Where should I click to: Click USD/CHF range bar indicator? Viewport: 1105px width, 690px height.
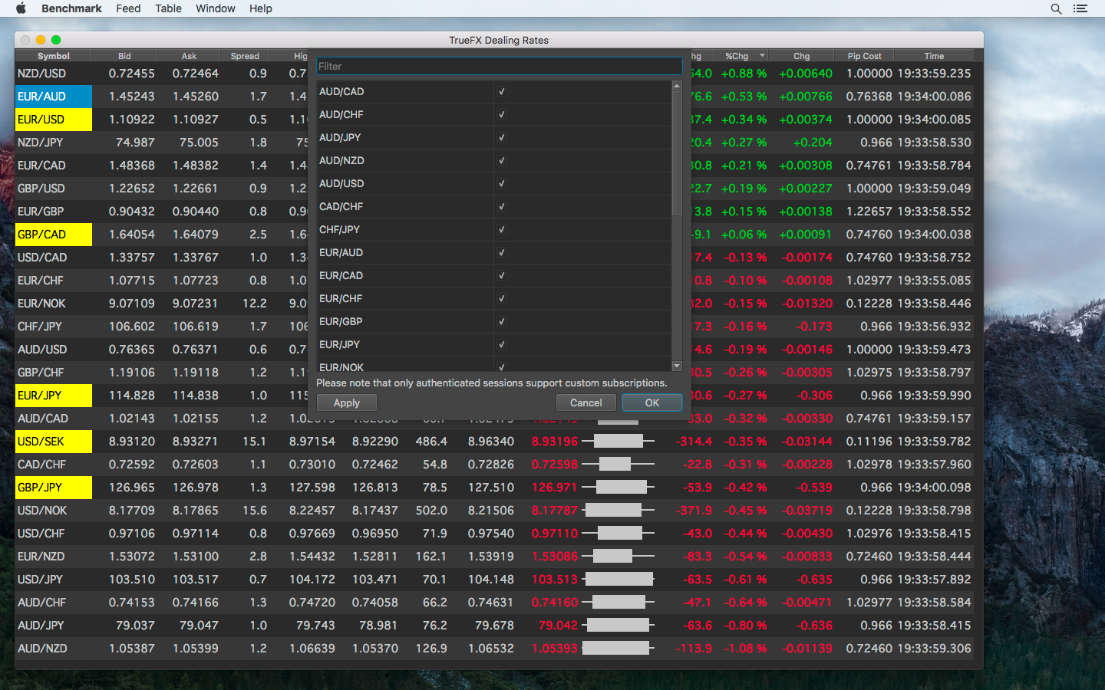point(618,533)
